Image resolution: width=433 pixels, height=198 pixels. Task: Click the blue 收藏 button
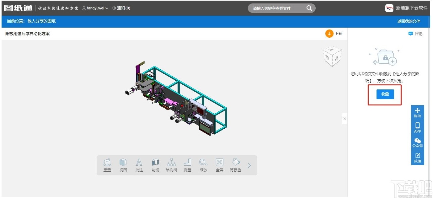tap(385, 94)
